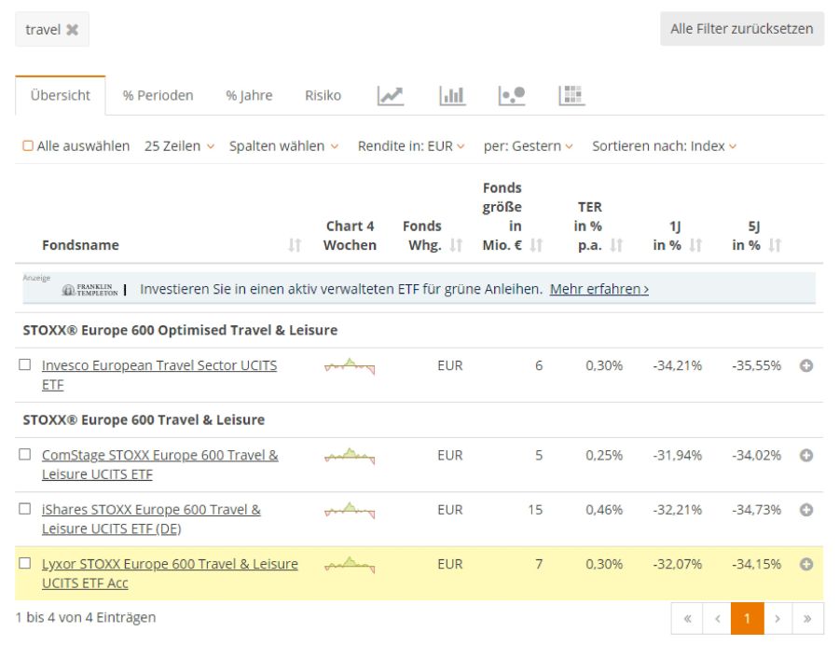This screenshot has width=839, height=645.
Task: Open the Sortieren nach: Index dropdown
Action: (x=664, y=146)
